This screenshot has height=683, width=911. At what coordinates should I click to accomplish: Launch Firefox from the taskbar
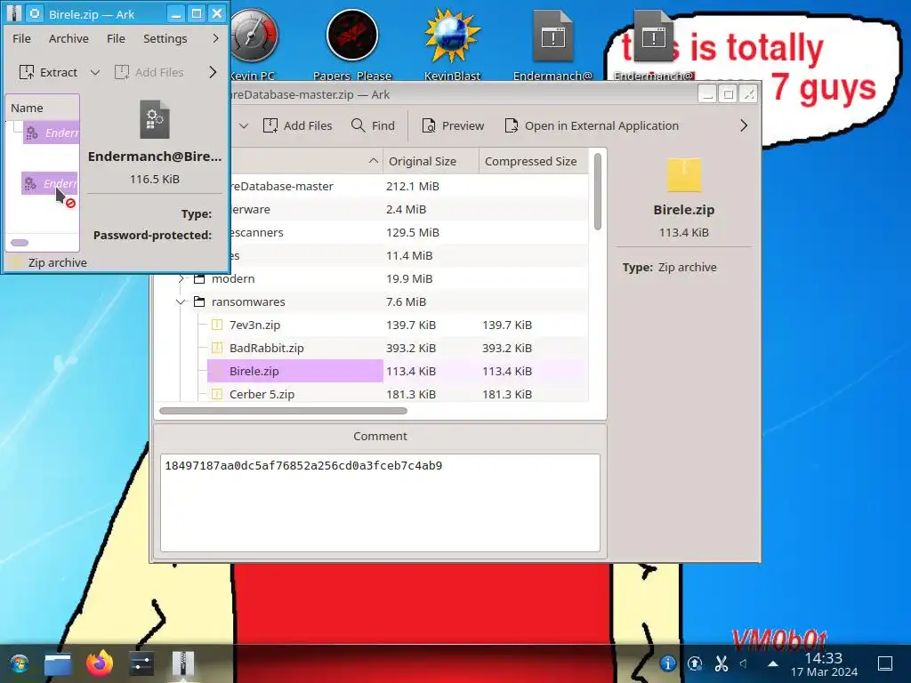pos(100,663)
